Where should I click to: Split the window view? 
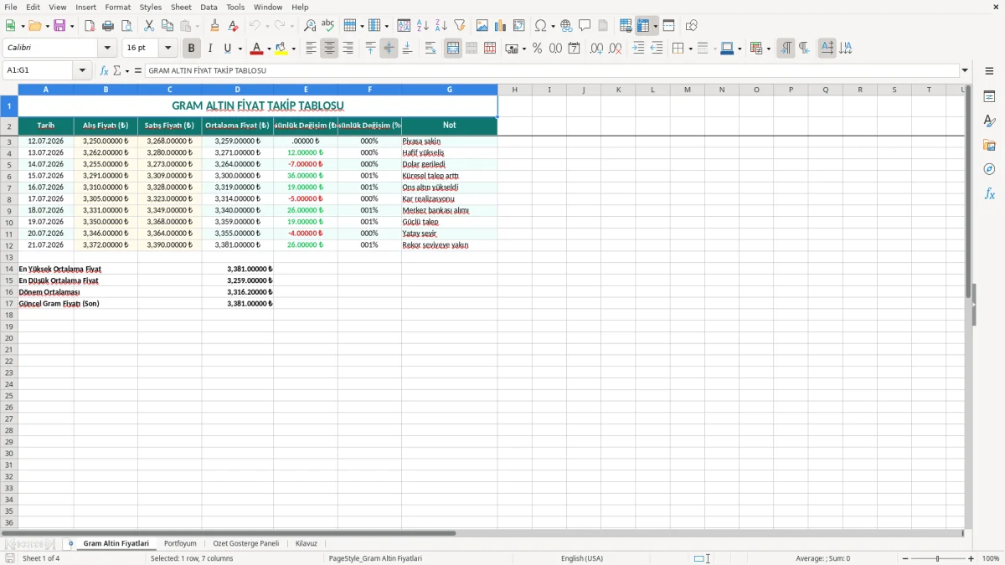pyautogui.click(x=669, y=26)
